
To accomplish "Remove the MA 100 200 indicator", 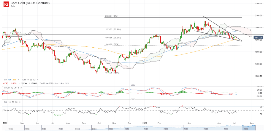I will [18, 80].
